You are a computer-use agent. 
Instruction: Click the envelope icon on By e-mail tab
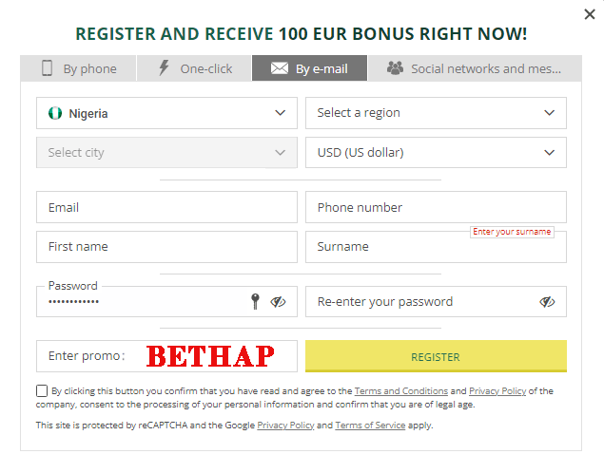(280, 68)
